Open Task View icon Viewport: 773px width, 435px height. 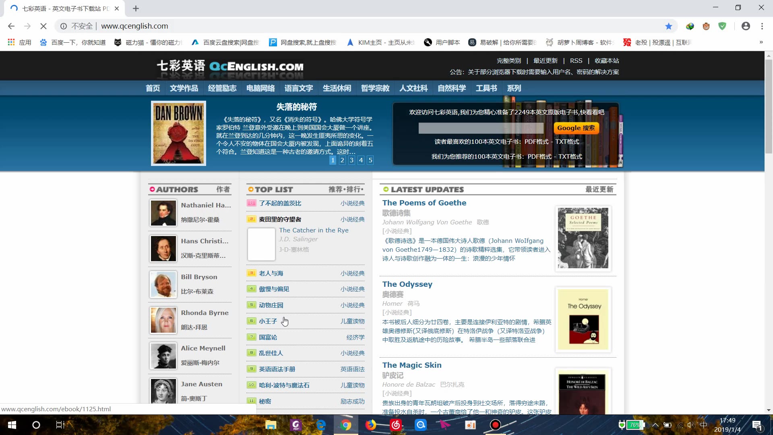point(60,425)
